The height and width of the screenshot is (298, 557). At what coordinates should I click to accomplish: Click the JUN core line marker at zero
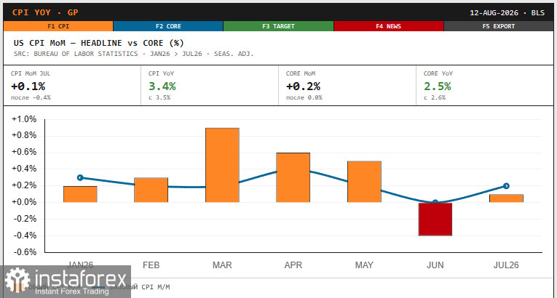pyautogui.click(x=435, y=202)
